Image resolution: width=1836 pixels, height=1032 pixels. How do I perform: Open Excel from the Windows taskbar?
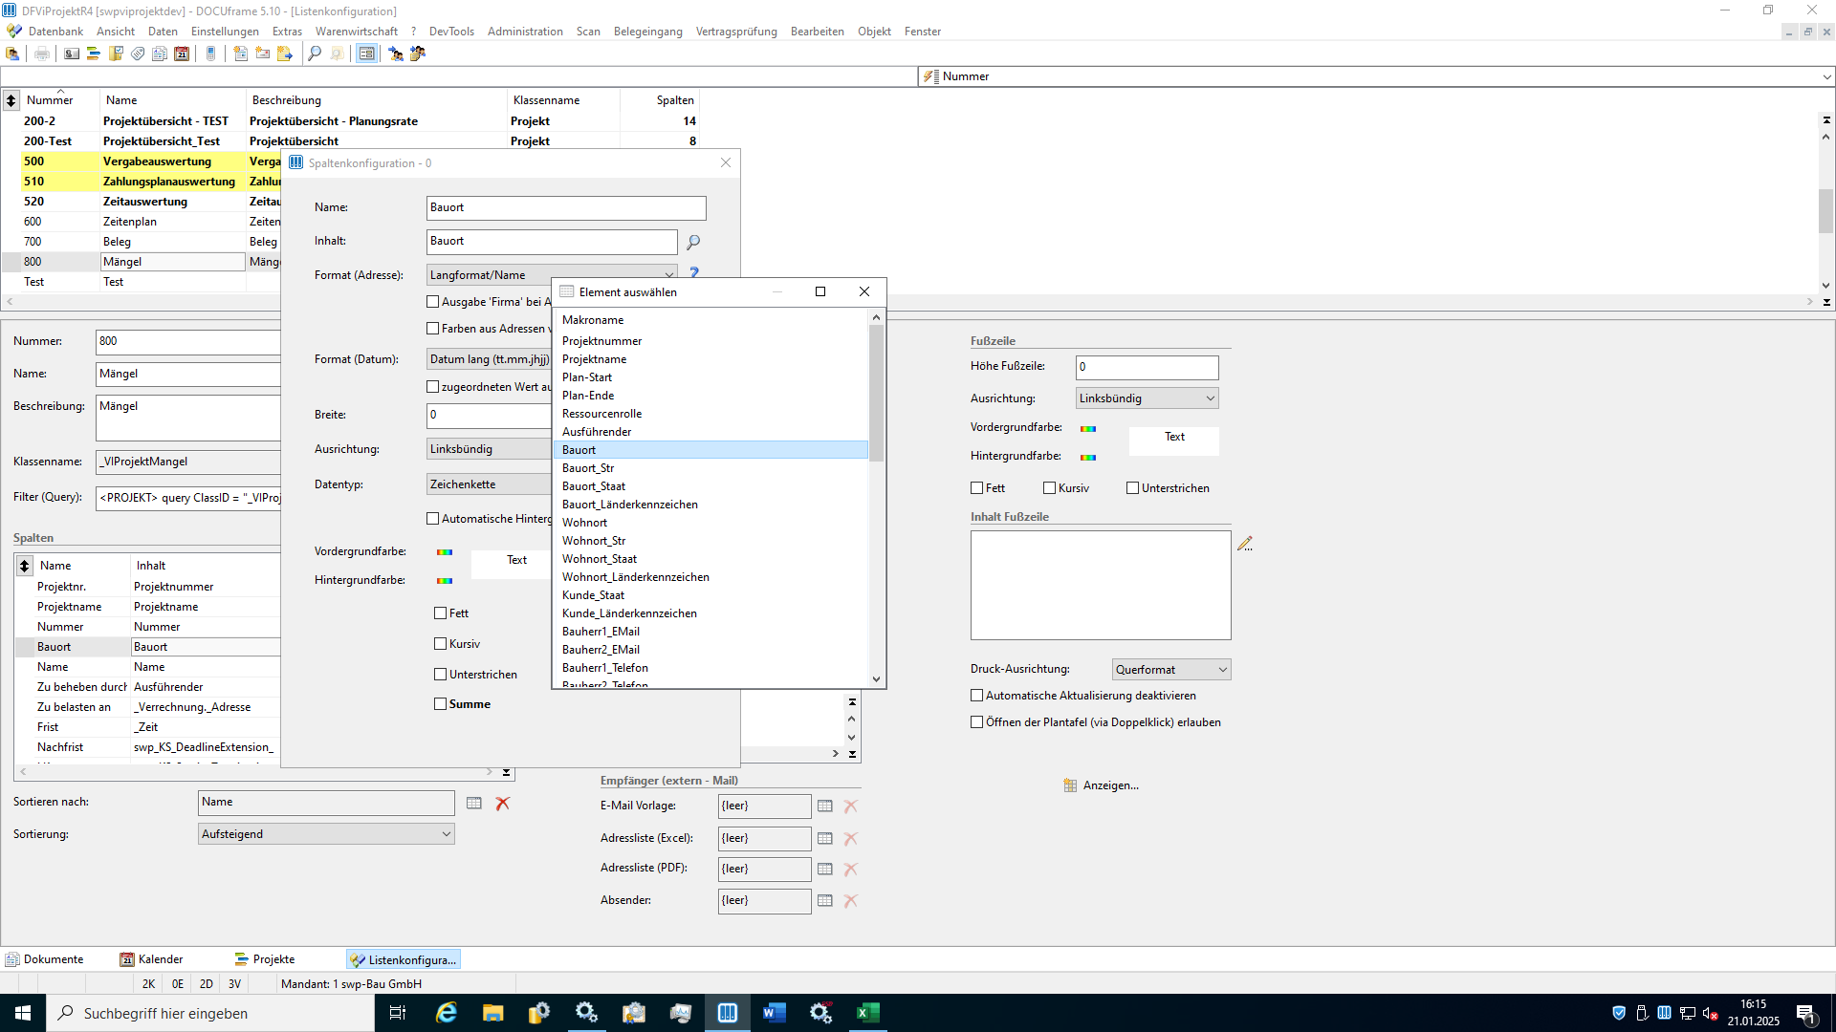pos(868,1013)
